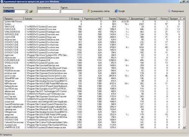Select the pctsSvc.exe process row

click(93, 76)
